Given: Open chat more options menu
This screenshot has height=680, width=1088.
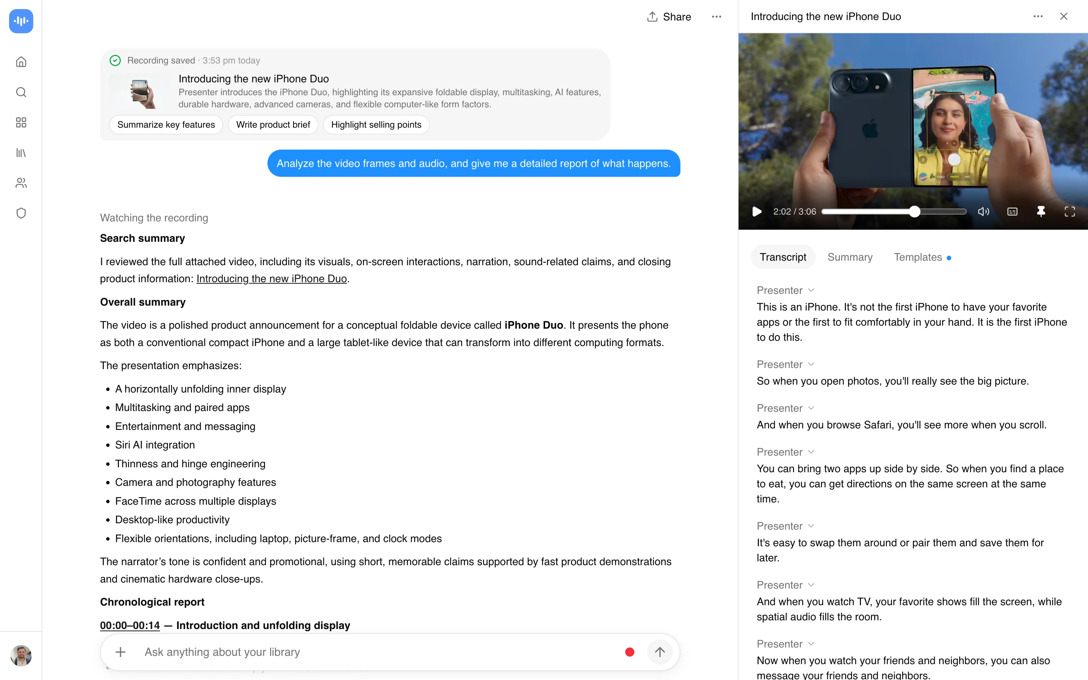Looking at the screenshot, I should pos(717,17).
